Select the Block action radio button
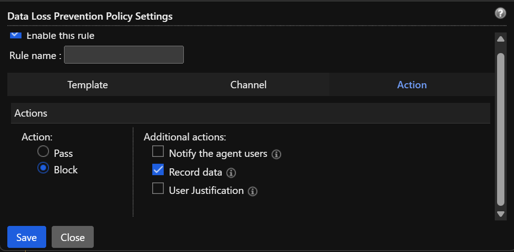514x252 pixels. [43, 168]
